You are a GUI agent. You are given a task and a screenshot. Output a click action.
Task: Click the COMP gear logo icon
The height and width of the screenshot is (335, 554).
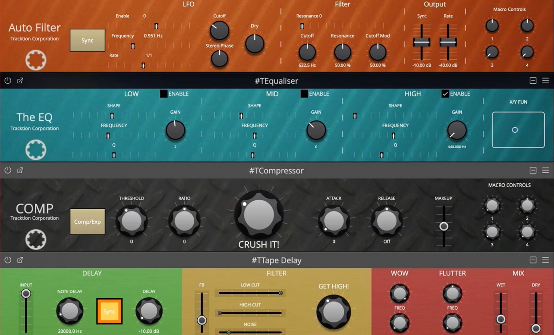coord(36,240)
